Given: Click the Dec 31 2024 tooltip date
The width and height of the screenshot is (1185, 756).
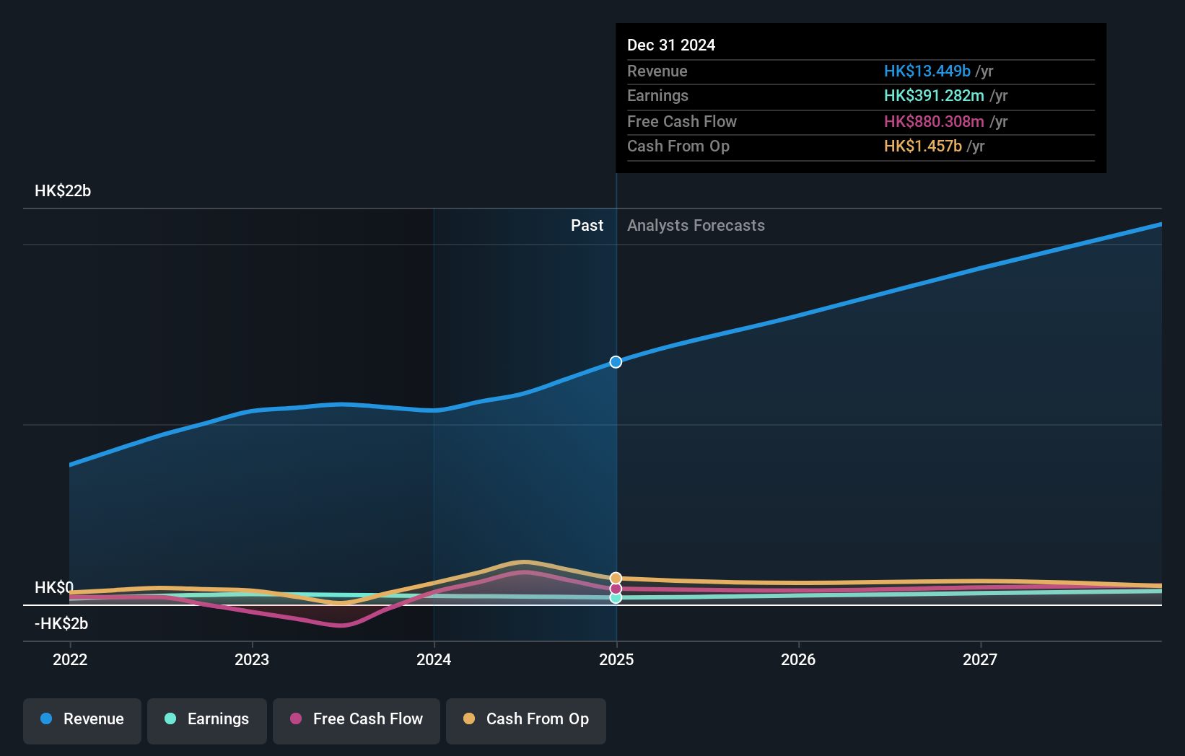Looking at the screenshot, I should point(671,45).
